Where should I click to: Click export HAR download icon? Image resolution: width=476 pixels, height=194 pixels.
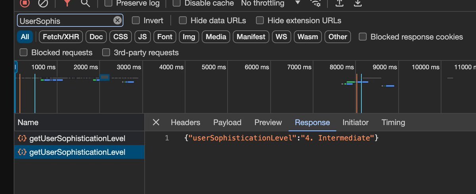click(x=358, y=3)
